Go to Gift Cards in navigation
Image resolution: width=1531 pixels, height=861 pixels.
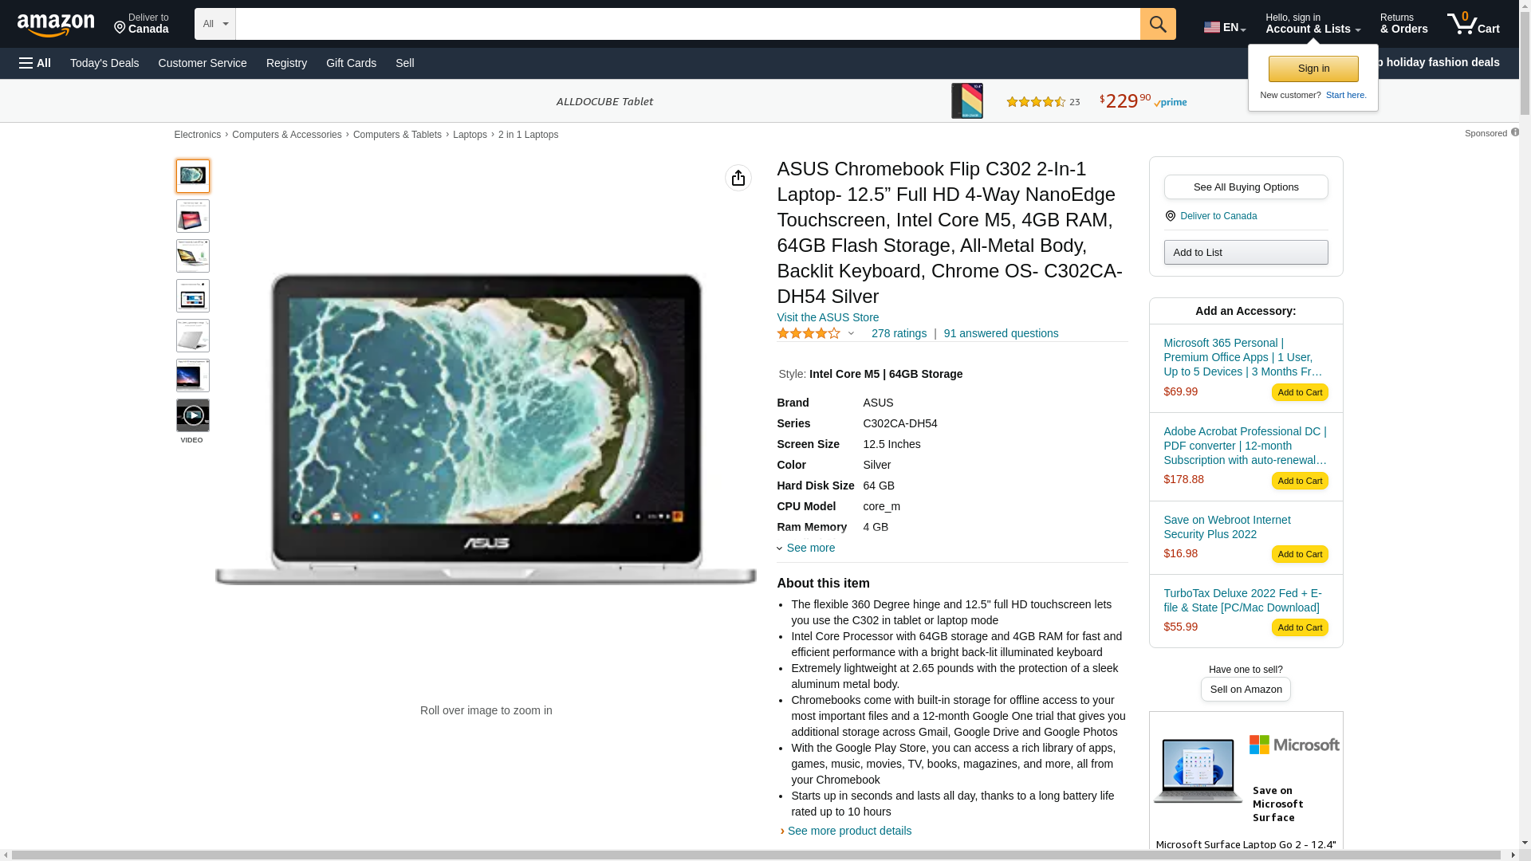coord(351,63)
